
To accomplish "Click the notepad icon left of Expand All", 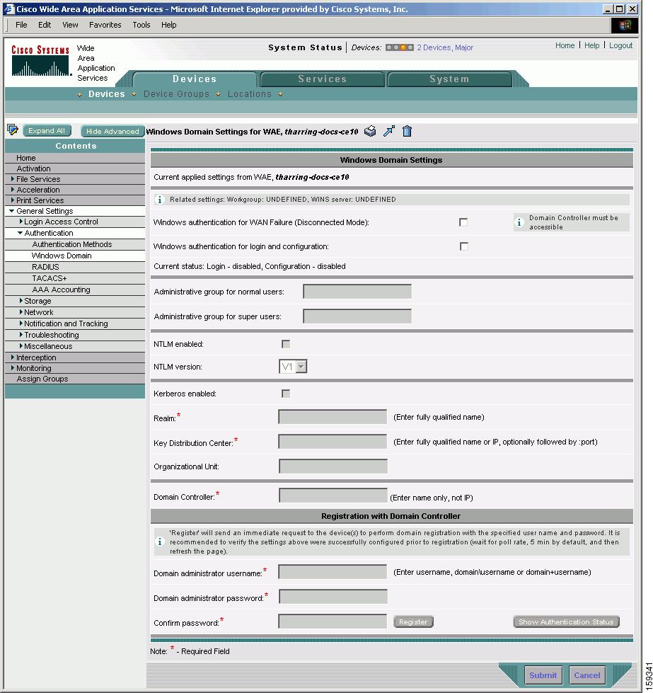I will pyautogui.click(x=12, y=130).
